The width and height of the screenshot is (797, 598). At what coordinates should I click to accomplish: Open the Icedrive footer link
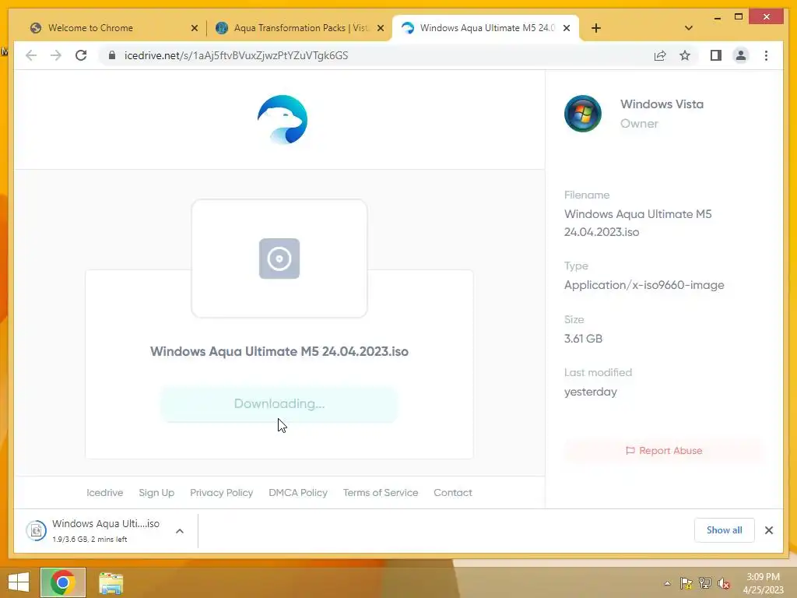[x=105, y=493]
